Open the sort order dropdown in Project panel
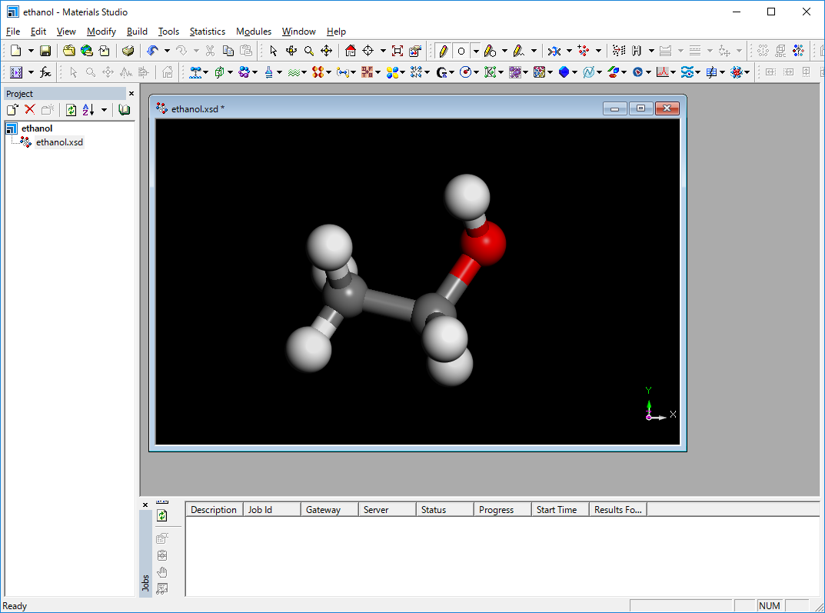Screen dimensions: 825x613 (x=104, y=110)
